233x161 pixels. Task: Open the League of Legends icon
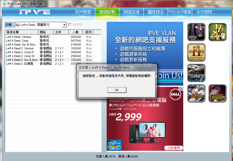pos(217,94)
